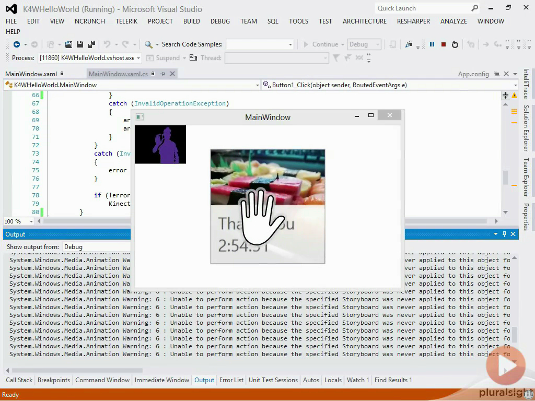Open the Immediate Window tab
This screenshot has width=535, height=401.
pos(162,380)
